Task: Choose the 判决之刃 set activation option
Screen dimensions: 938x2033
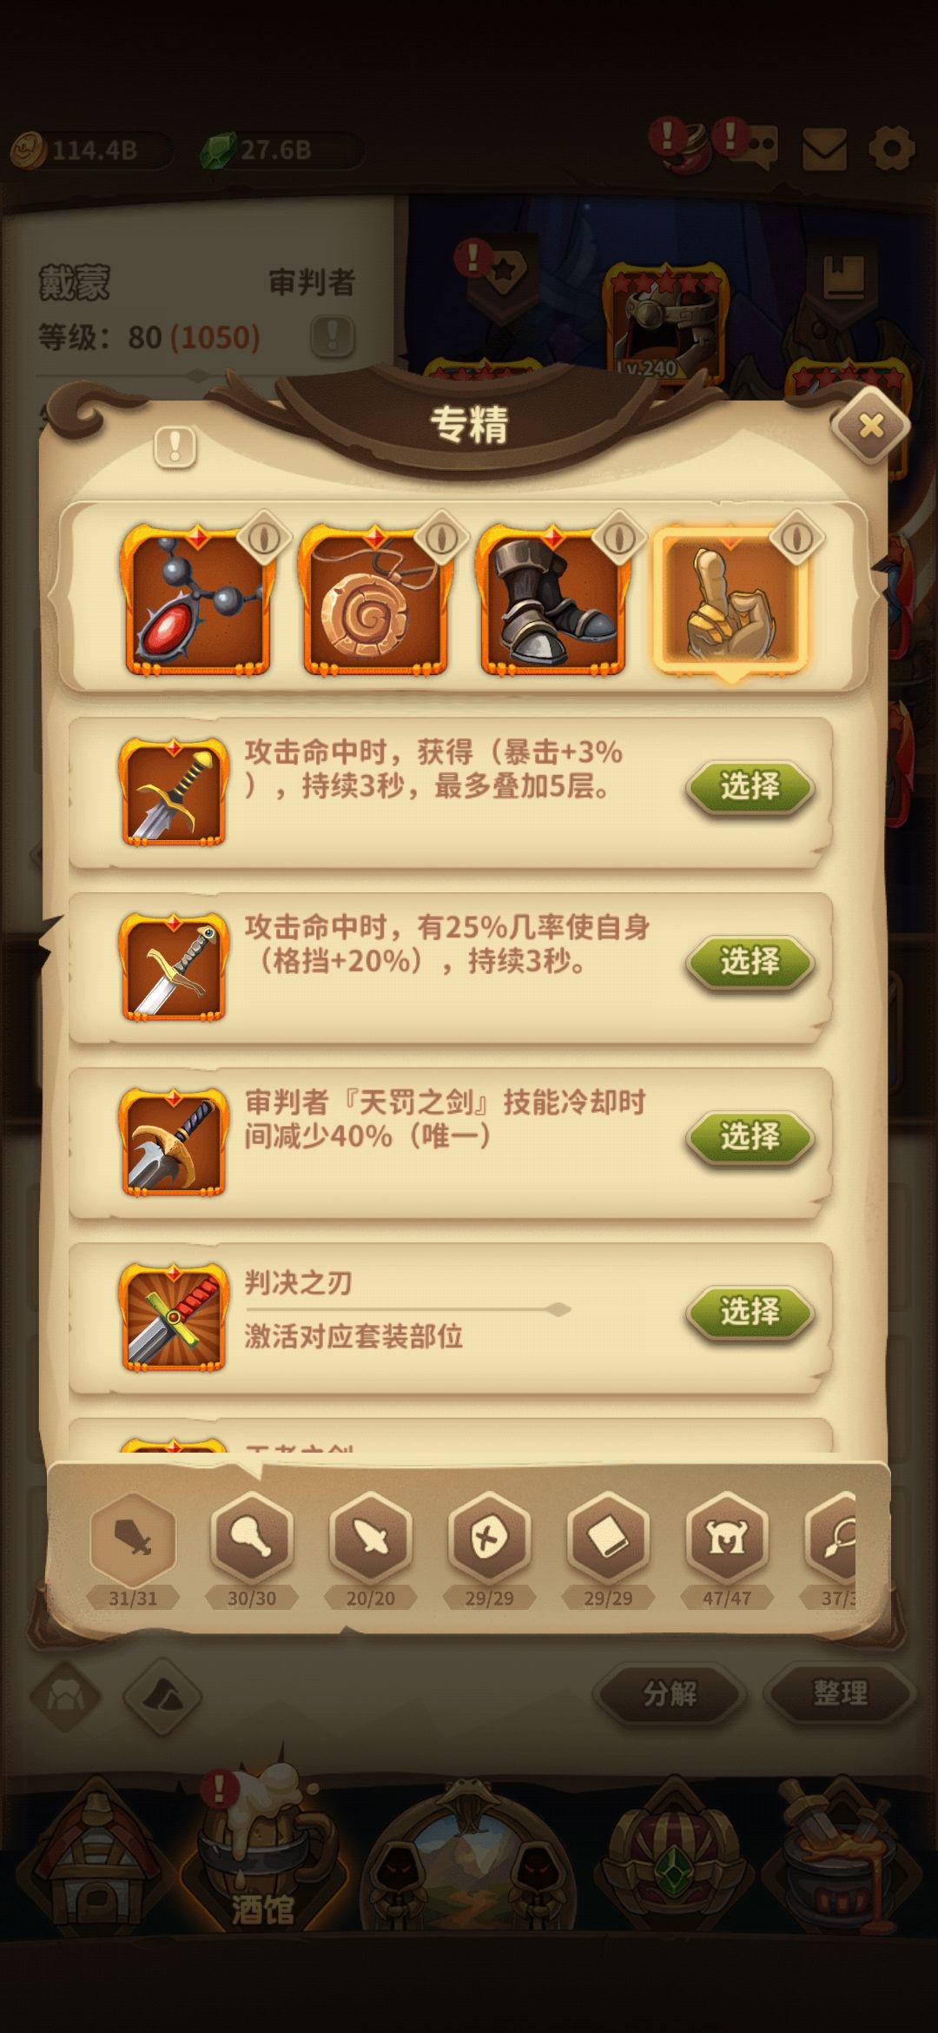Action: point(750,1312)
